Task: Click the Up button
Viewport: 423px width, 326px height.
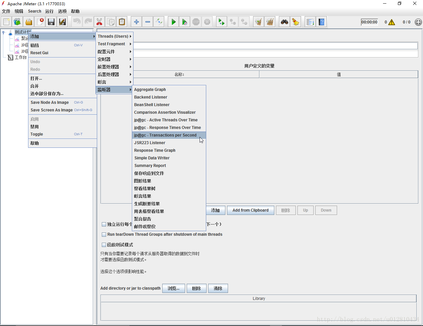Action: (306, 210)
